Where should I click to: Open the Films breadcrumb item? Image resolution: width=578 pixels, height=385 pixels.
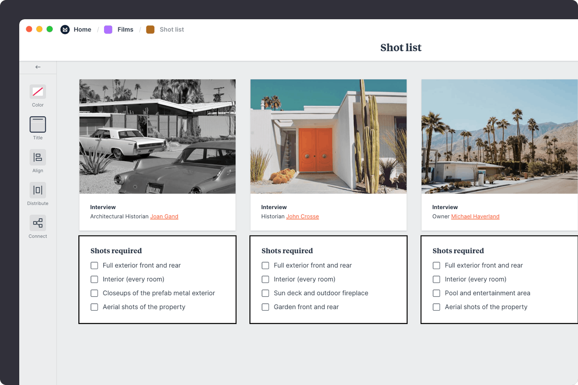[x=125, y=29]
